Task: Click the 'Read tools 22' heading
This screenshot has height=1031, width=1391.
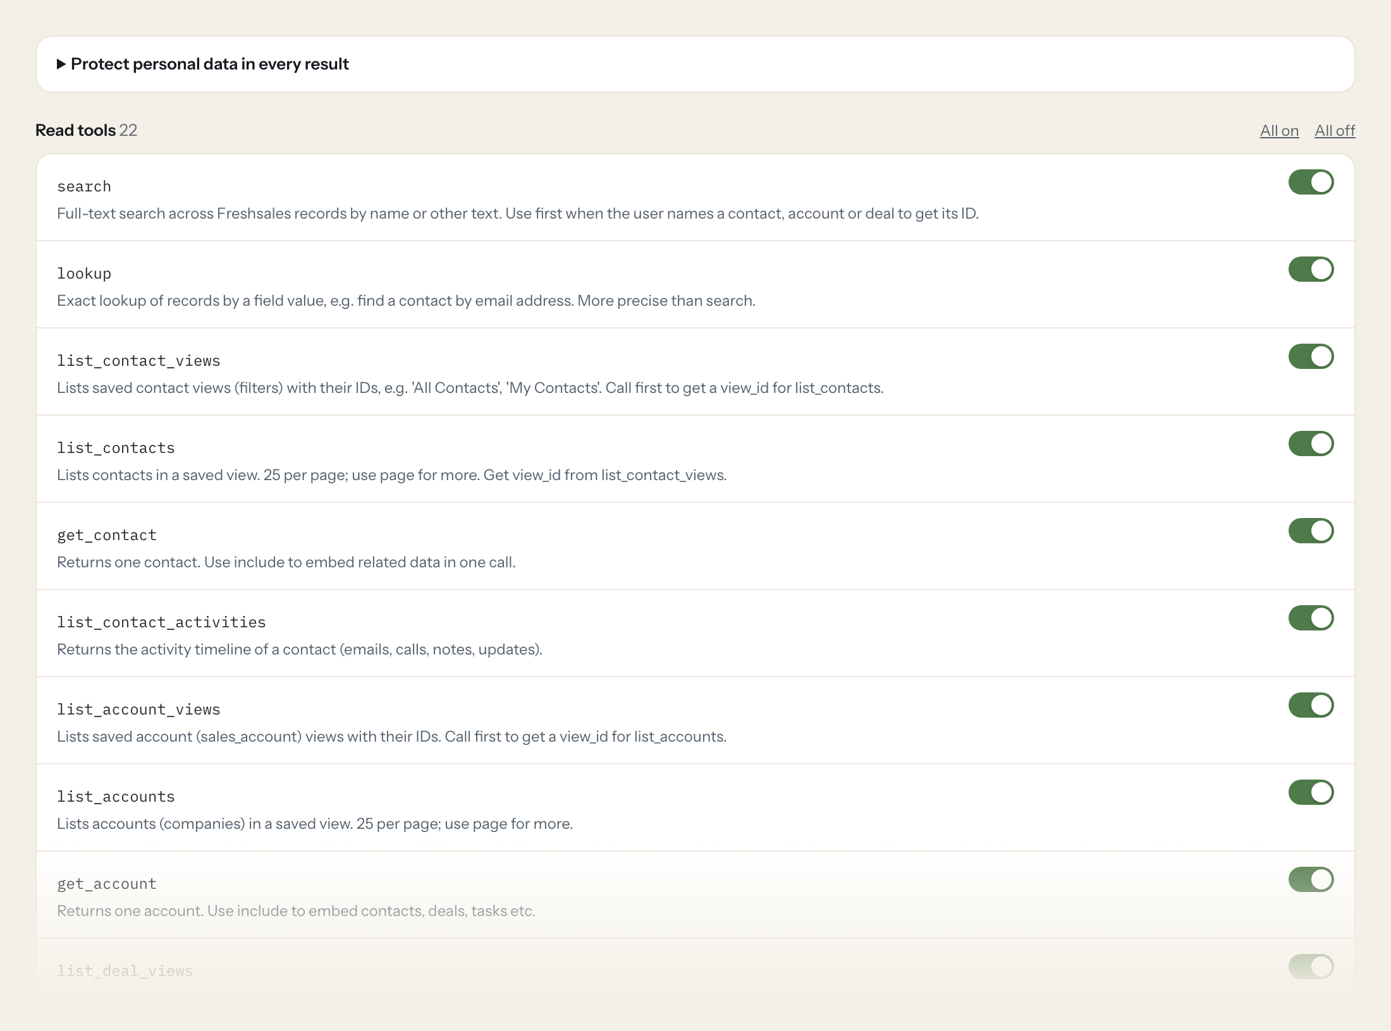Action: pos(87,130)
